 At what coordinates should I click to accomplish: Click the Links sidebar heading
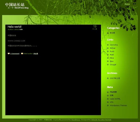[110, 40]
